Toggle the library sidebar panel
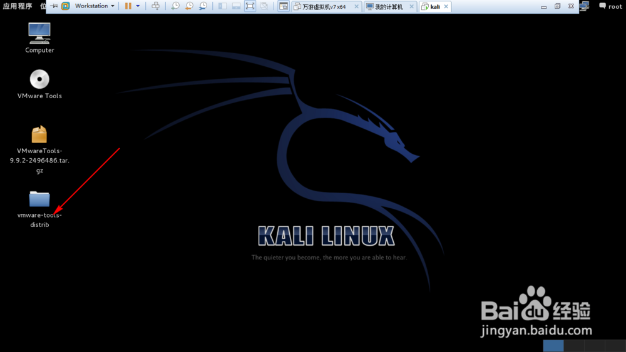 click(222, 6)
